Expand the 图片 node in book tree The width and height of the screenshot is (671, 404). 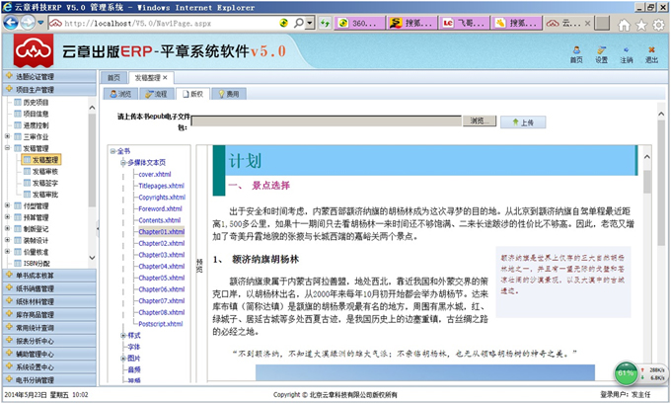tap(123, 359)
